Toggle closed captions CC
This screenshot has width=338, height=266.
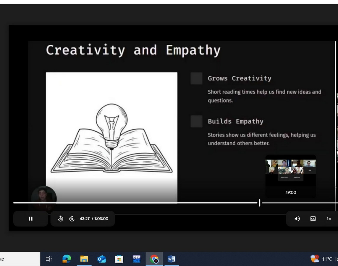[313, 219]
